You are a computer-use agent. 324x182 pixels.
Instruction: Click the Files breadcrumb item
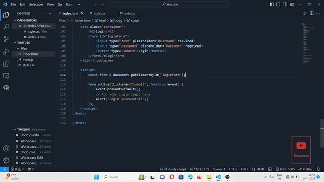(x=62, y=20)
